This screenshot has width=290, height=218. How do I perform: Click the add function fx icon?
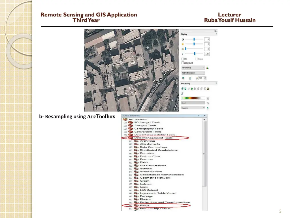coord(182,94)
